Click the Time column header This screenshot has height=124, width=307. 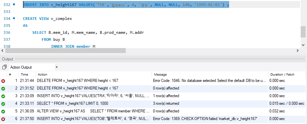25,74
